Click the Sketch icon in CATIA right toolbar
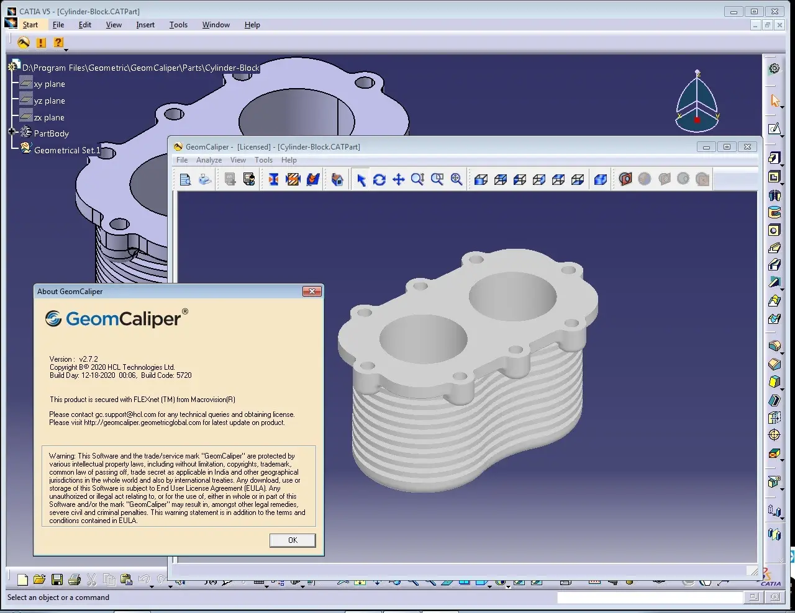The height and width of the screenshot is (613, 795). [x=774, y=128]
